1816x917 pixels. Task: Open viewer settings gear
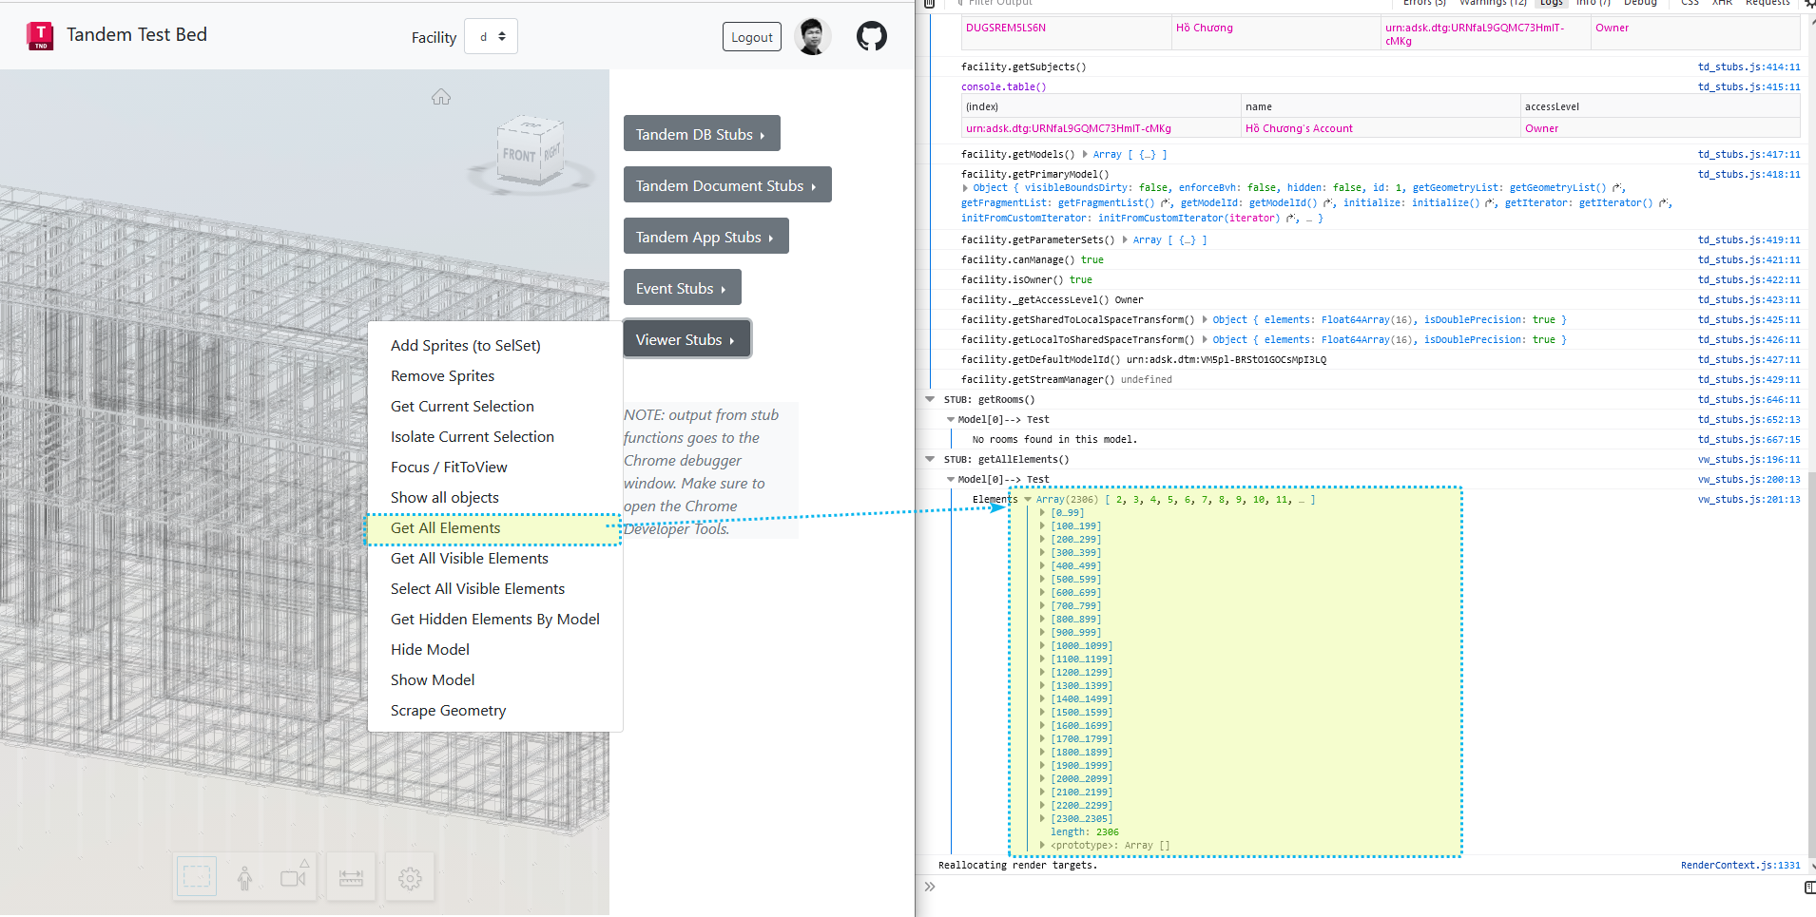pyautogui.click(x=410, y=877)
